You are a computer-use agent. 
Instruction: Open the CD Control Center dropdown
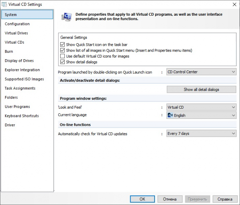[x=201, y=72]
